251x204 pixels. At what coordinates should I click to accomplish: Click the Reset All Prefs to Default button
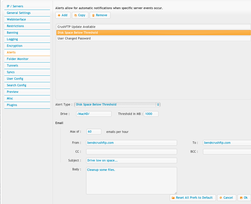coord(193,198)
